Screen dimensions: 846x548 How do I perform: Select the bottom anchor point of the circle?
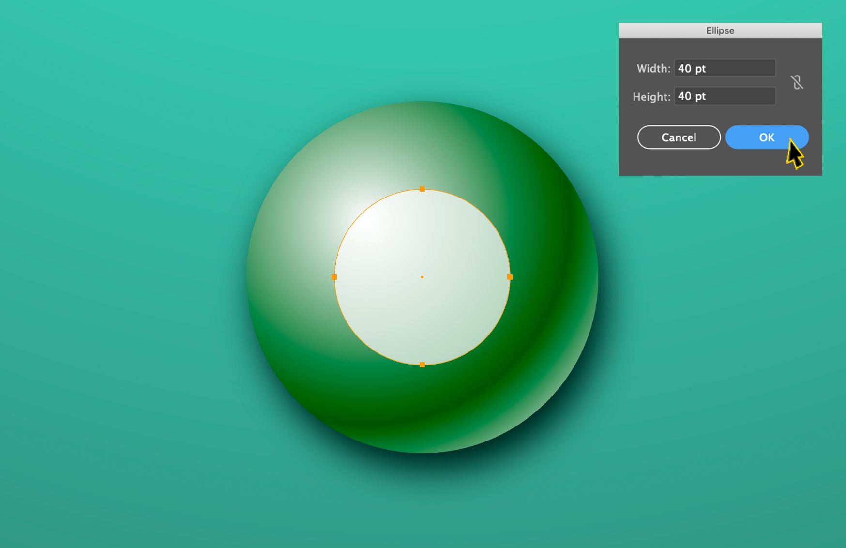[423, 365]
